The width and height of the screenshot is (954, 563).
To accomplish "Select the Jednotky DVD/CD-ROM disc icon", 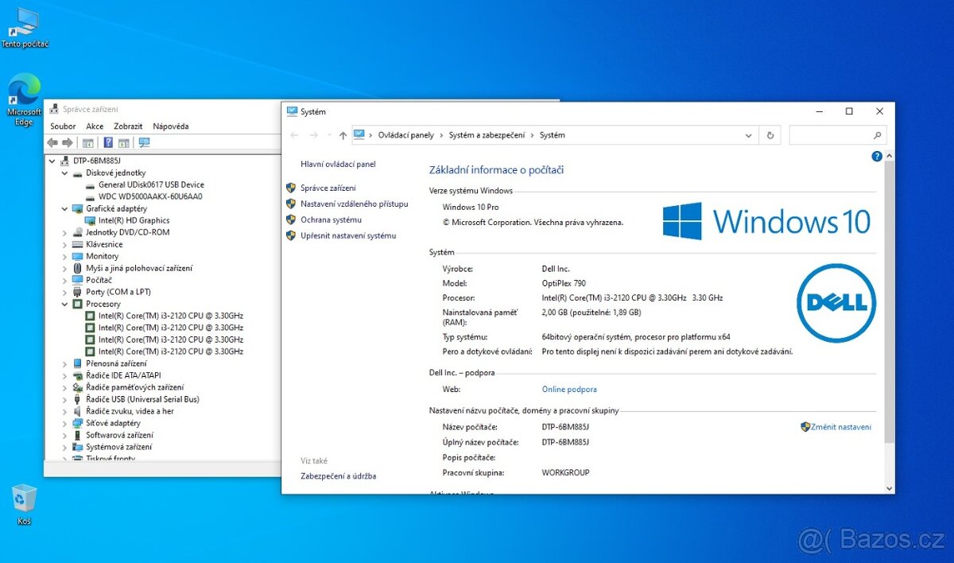I will (78, 232).
